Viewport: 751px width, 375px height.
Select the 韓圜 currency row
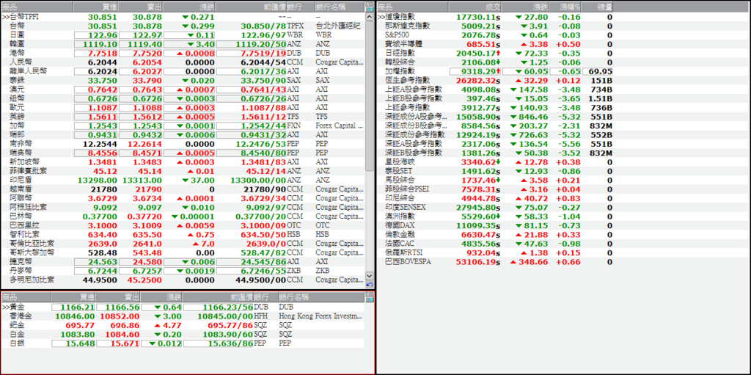coord(183,44)
